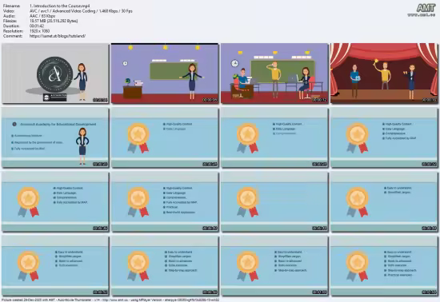
Task: Open the medal thumbnail ending with Practical examples
Action: [384, 266]
